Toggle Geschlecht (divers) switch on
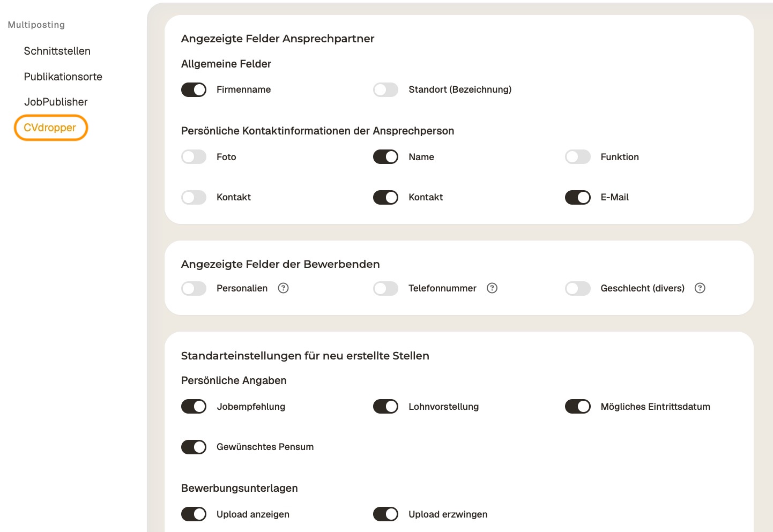 pyautogui.click(x=577, y=288)
